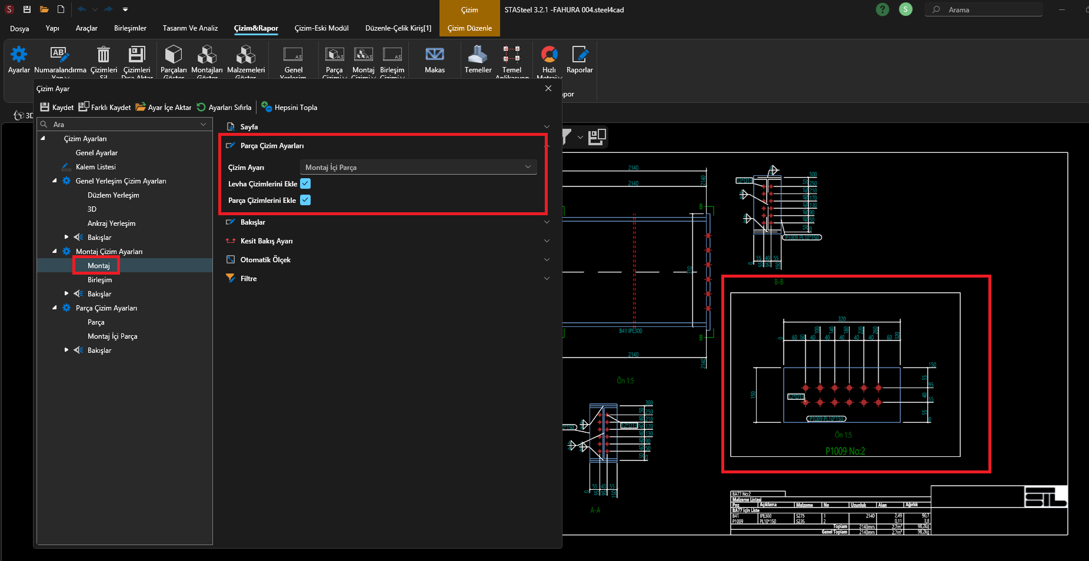Image resolution: width=1089 pixels, height=561 pixels.
Task: Open the Çizim Ayarı dropdown
Action: (418, 168)
